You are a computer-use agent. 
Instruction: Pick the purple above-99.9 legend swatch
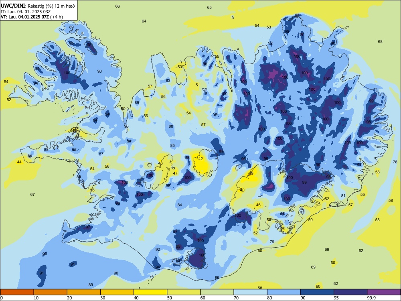point(384,292)
